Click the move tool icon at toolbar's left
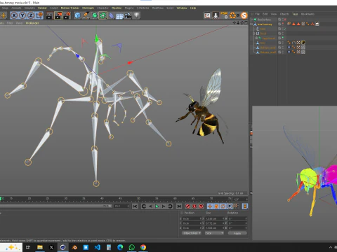The image size is (337, 252). [x=4, y=15]
